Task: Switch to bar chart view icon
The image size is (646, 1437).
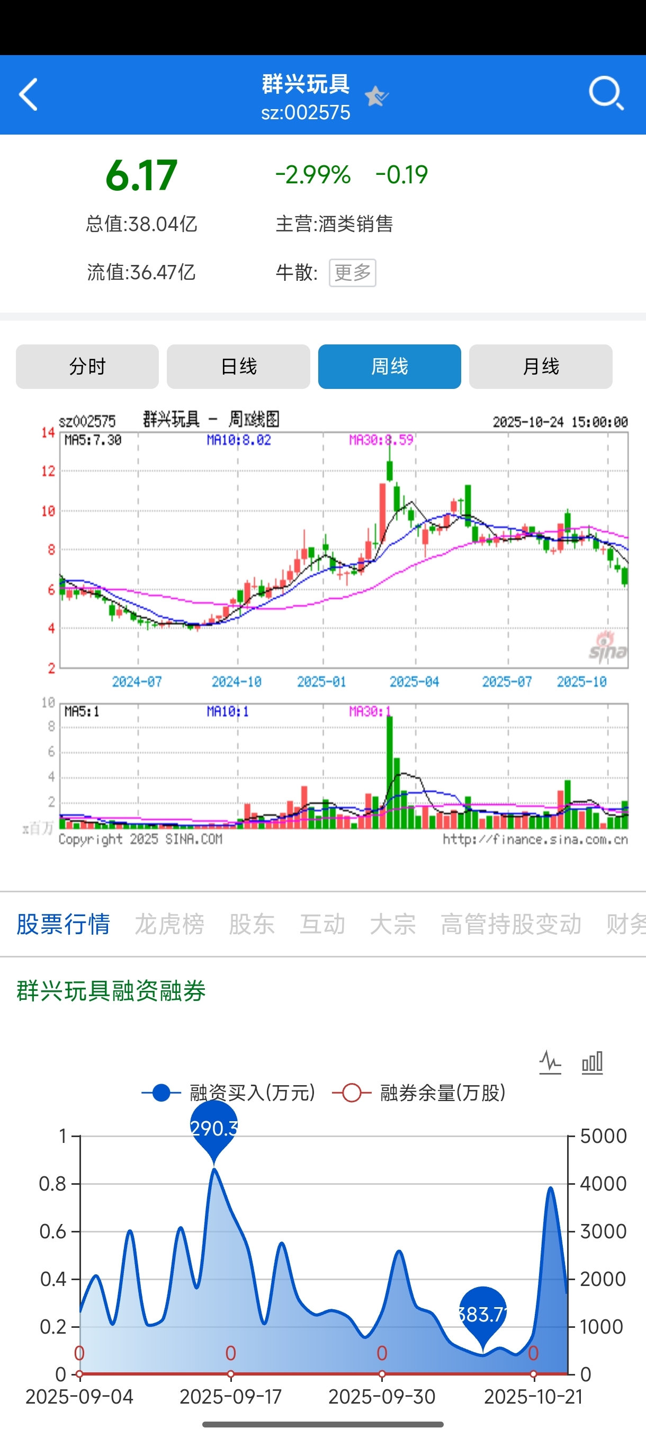Action: click(592, 1062)
